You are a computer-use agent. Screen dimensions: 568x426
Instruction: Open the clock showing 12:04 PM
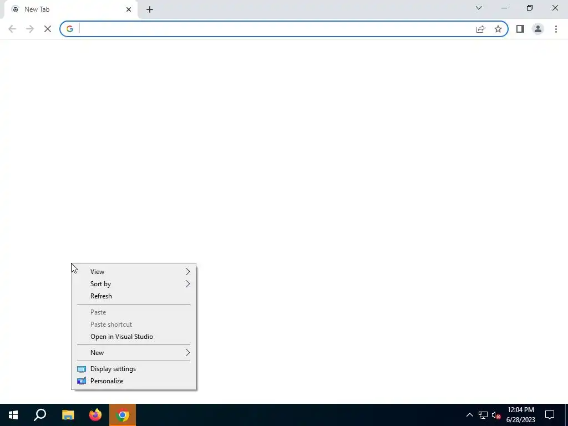click(520, 415)
